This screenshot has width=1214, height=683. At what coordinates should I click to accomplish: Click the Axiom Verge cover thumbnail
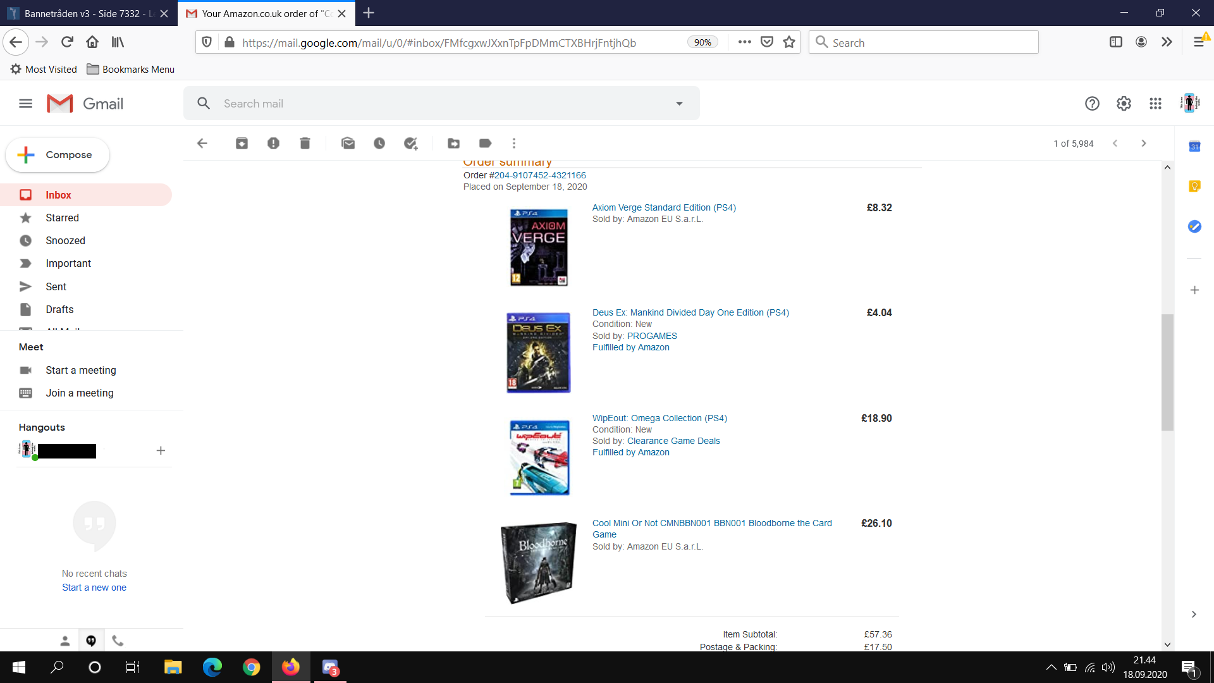point(539,247)
